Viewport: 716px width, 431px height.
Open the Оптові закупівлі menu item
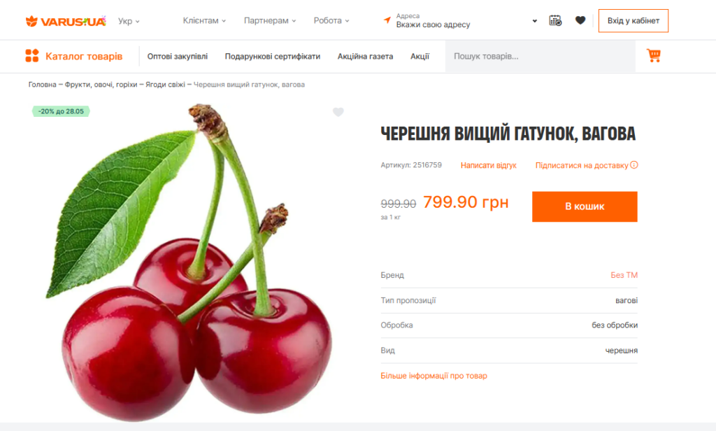(x=177, y=56)
